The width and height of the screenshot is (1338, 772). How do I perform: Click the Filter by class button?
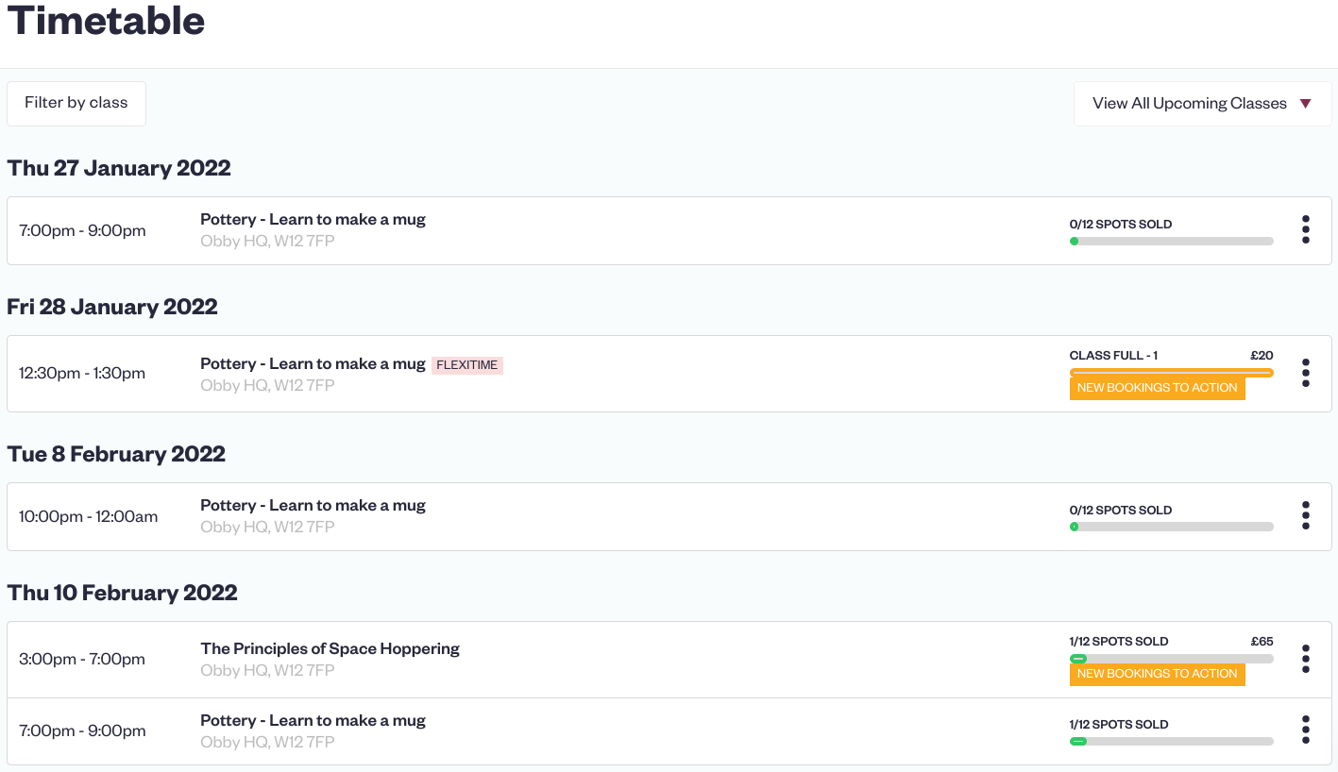76,103
